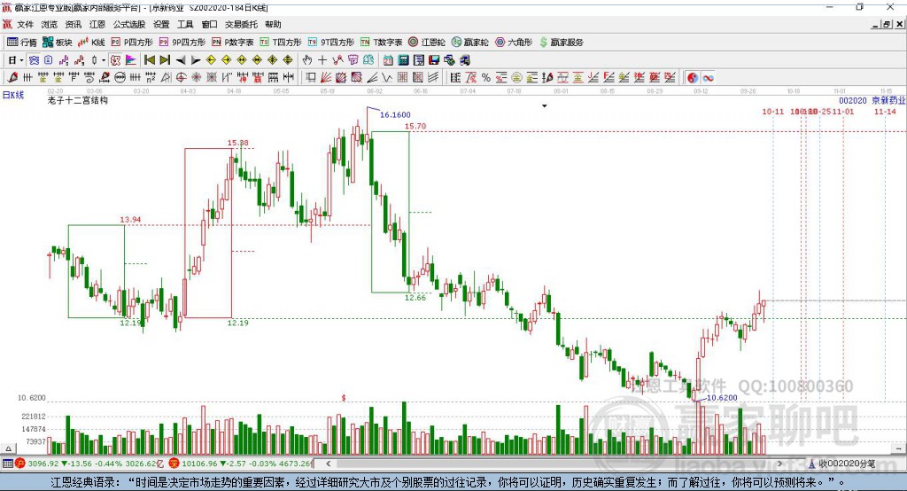
Task: Click the 日K线 label
Action: click(x=13, y=95)
